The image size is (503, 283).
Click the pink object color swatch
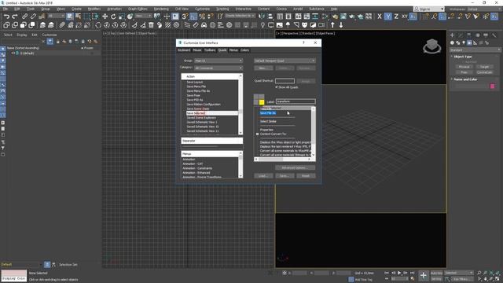pos(493,86)
